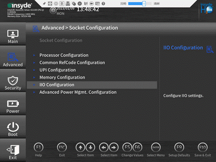Click the mouse icon in top toolbar
Screen dimensions: 216x162
[x=74, y=3]
